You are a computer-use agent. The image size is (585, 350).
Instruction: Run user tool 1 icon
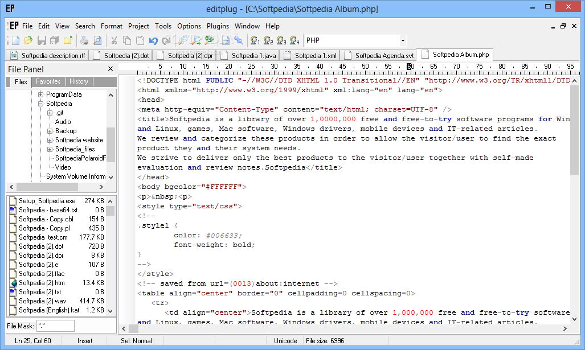(255, 40)
